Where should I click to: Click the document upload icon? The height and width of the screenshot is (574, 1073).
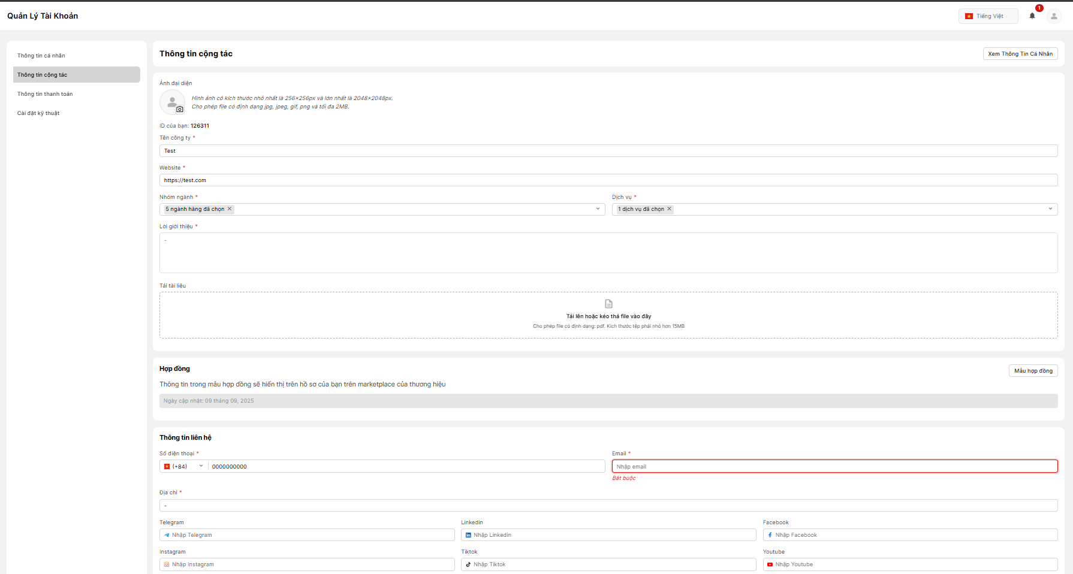click(x=608, y=304)
